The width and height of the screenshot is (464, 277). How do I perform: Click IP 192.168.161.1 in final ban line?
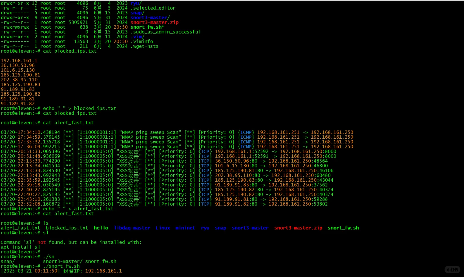(103, 271)
